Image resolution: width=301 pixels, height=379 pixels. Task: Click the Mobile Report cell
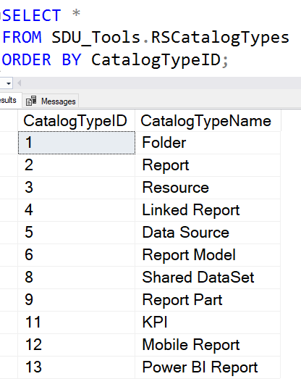click(x=208, y=345)
